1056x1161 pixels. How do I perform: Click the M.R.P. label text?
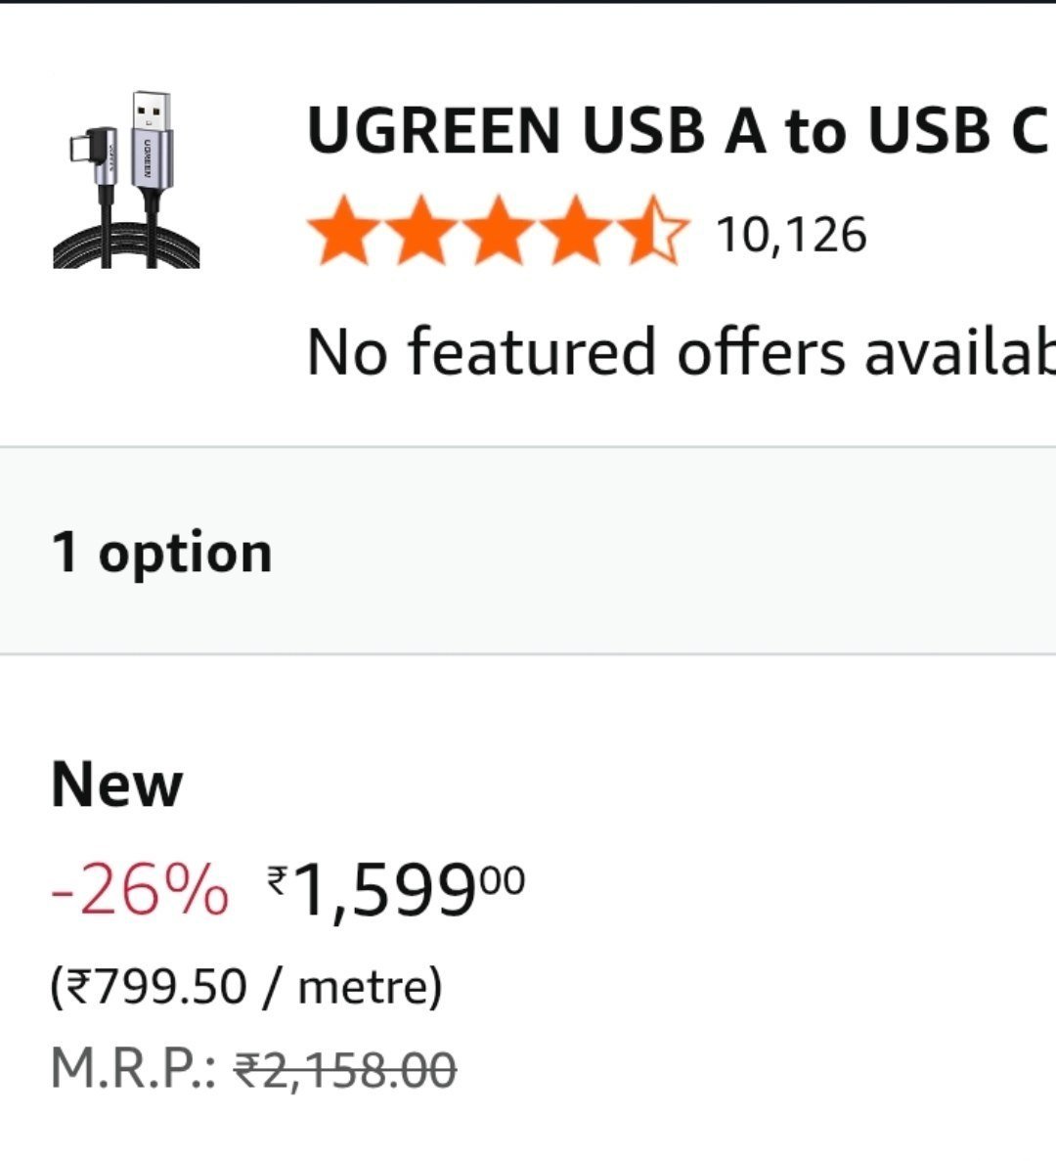click(x=133, y=1068)
